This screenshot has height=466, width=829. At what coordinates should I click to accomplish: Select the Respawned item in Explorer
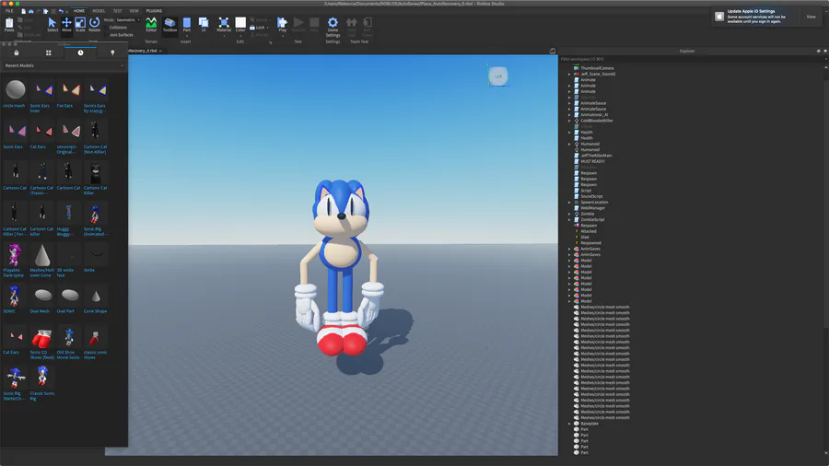tap(590, 243)
